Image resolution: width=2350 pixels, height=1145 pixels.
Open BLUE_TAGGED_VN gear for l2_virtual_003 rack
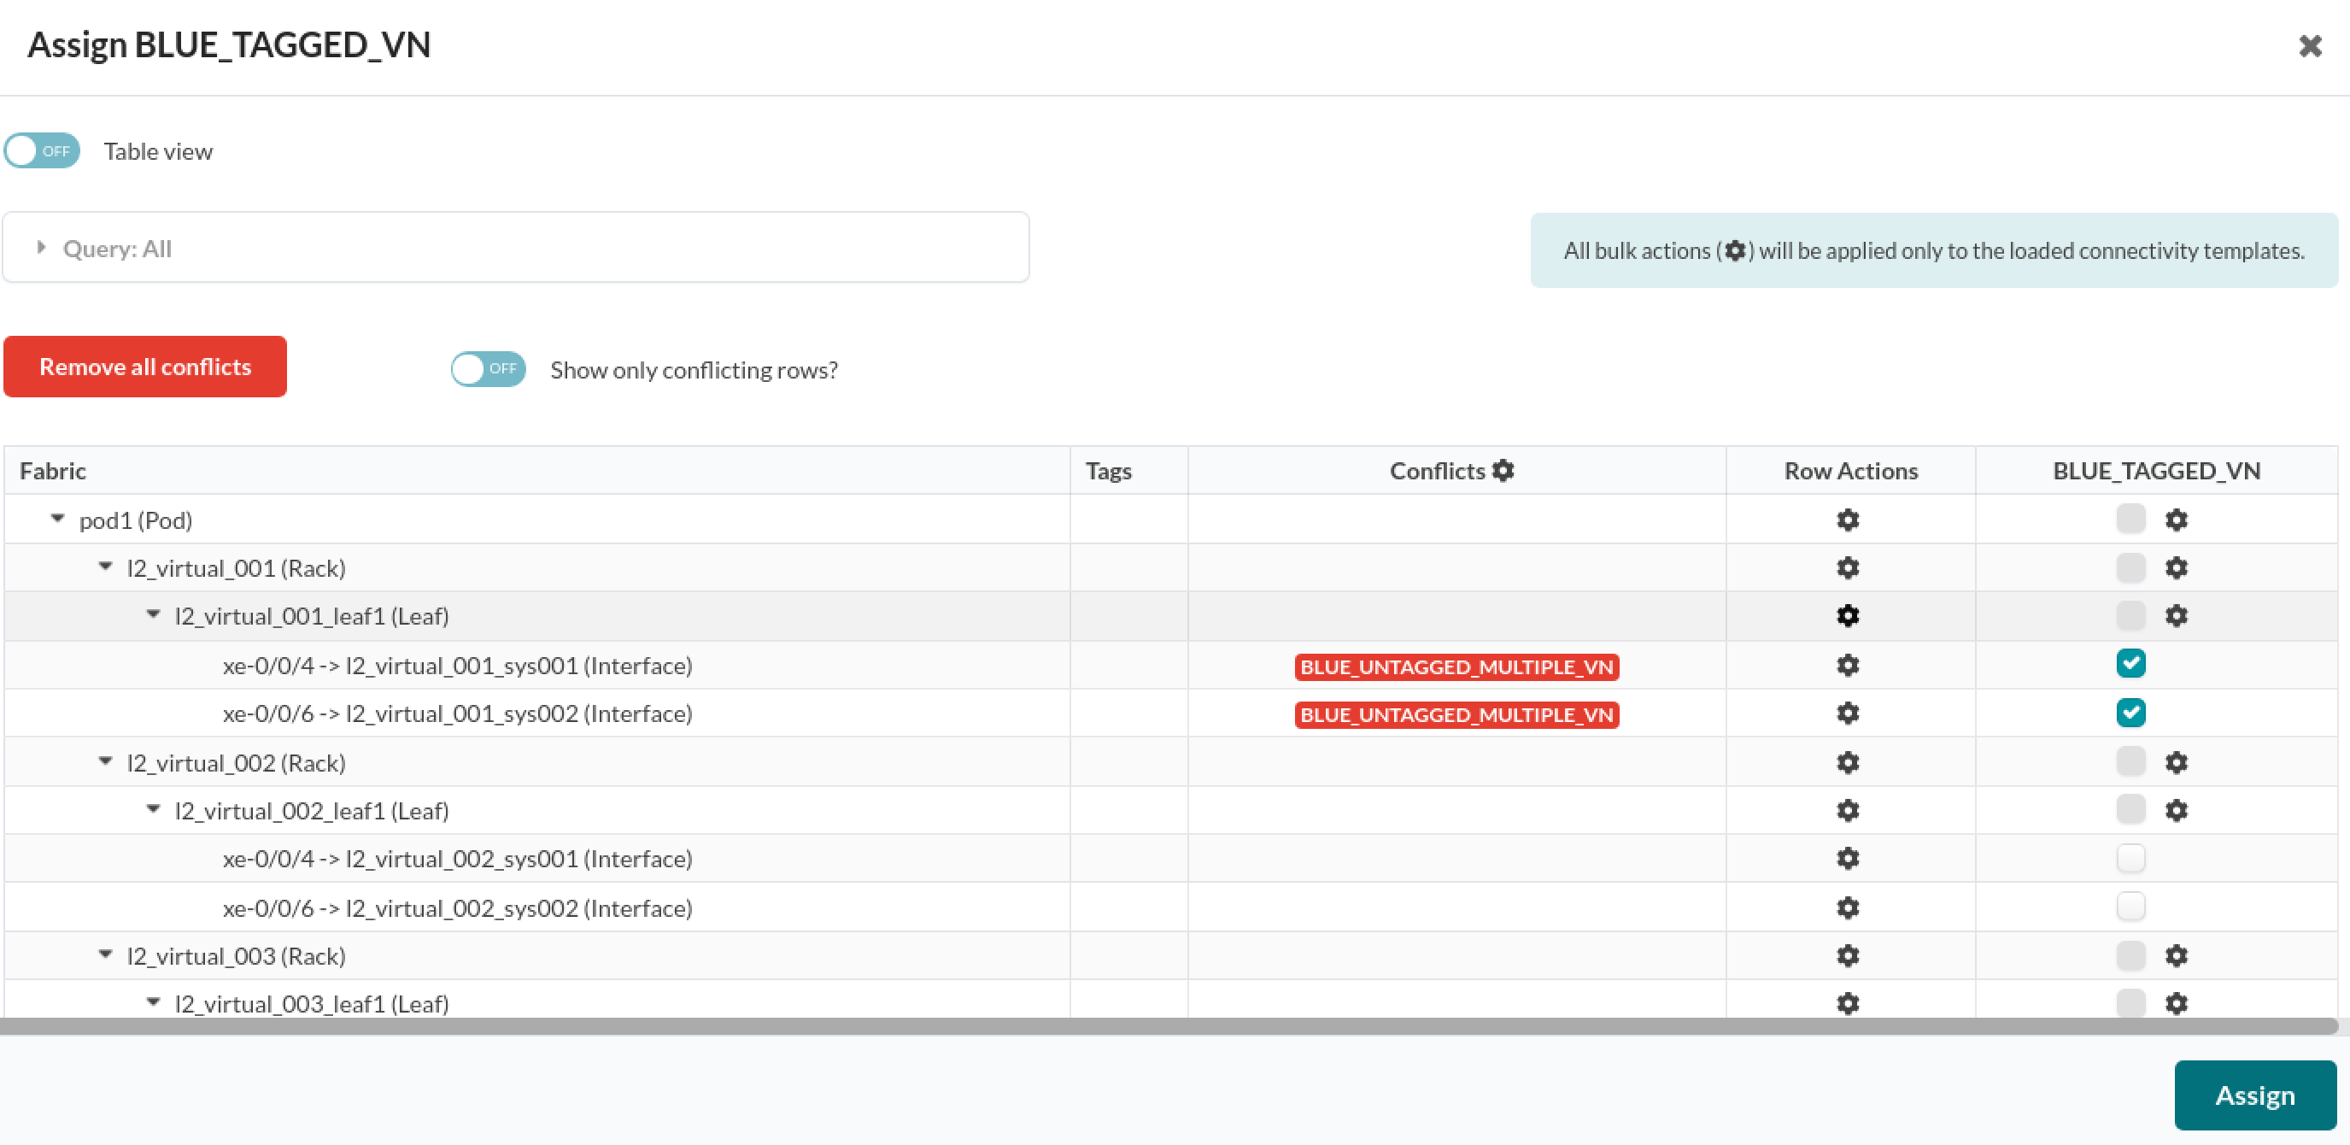[2177, 954]
